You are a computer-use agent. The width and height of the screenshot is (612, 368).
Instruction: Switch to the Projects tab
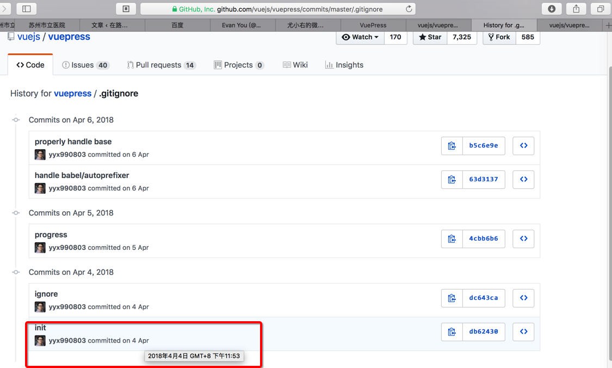coord(239,65)
